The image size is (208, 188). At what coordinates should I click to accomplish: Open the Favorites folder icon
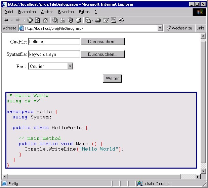(x=63, y=20)
